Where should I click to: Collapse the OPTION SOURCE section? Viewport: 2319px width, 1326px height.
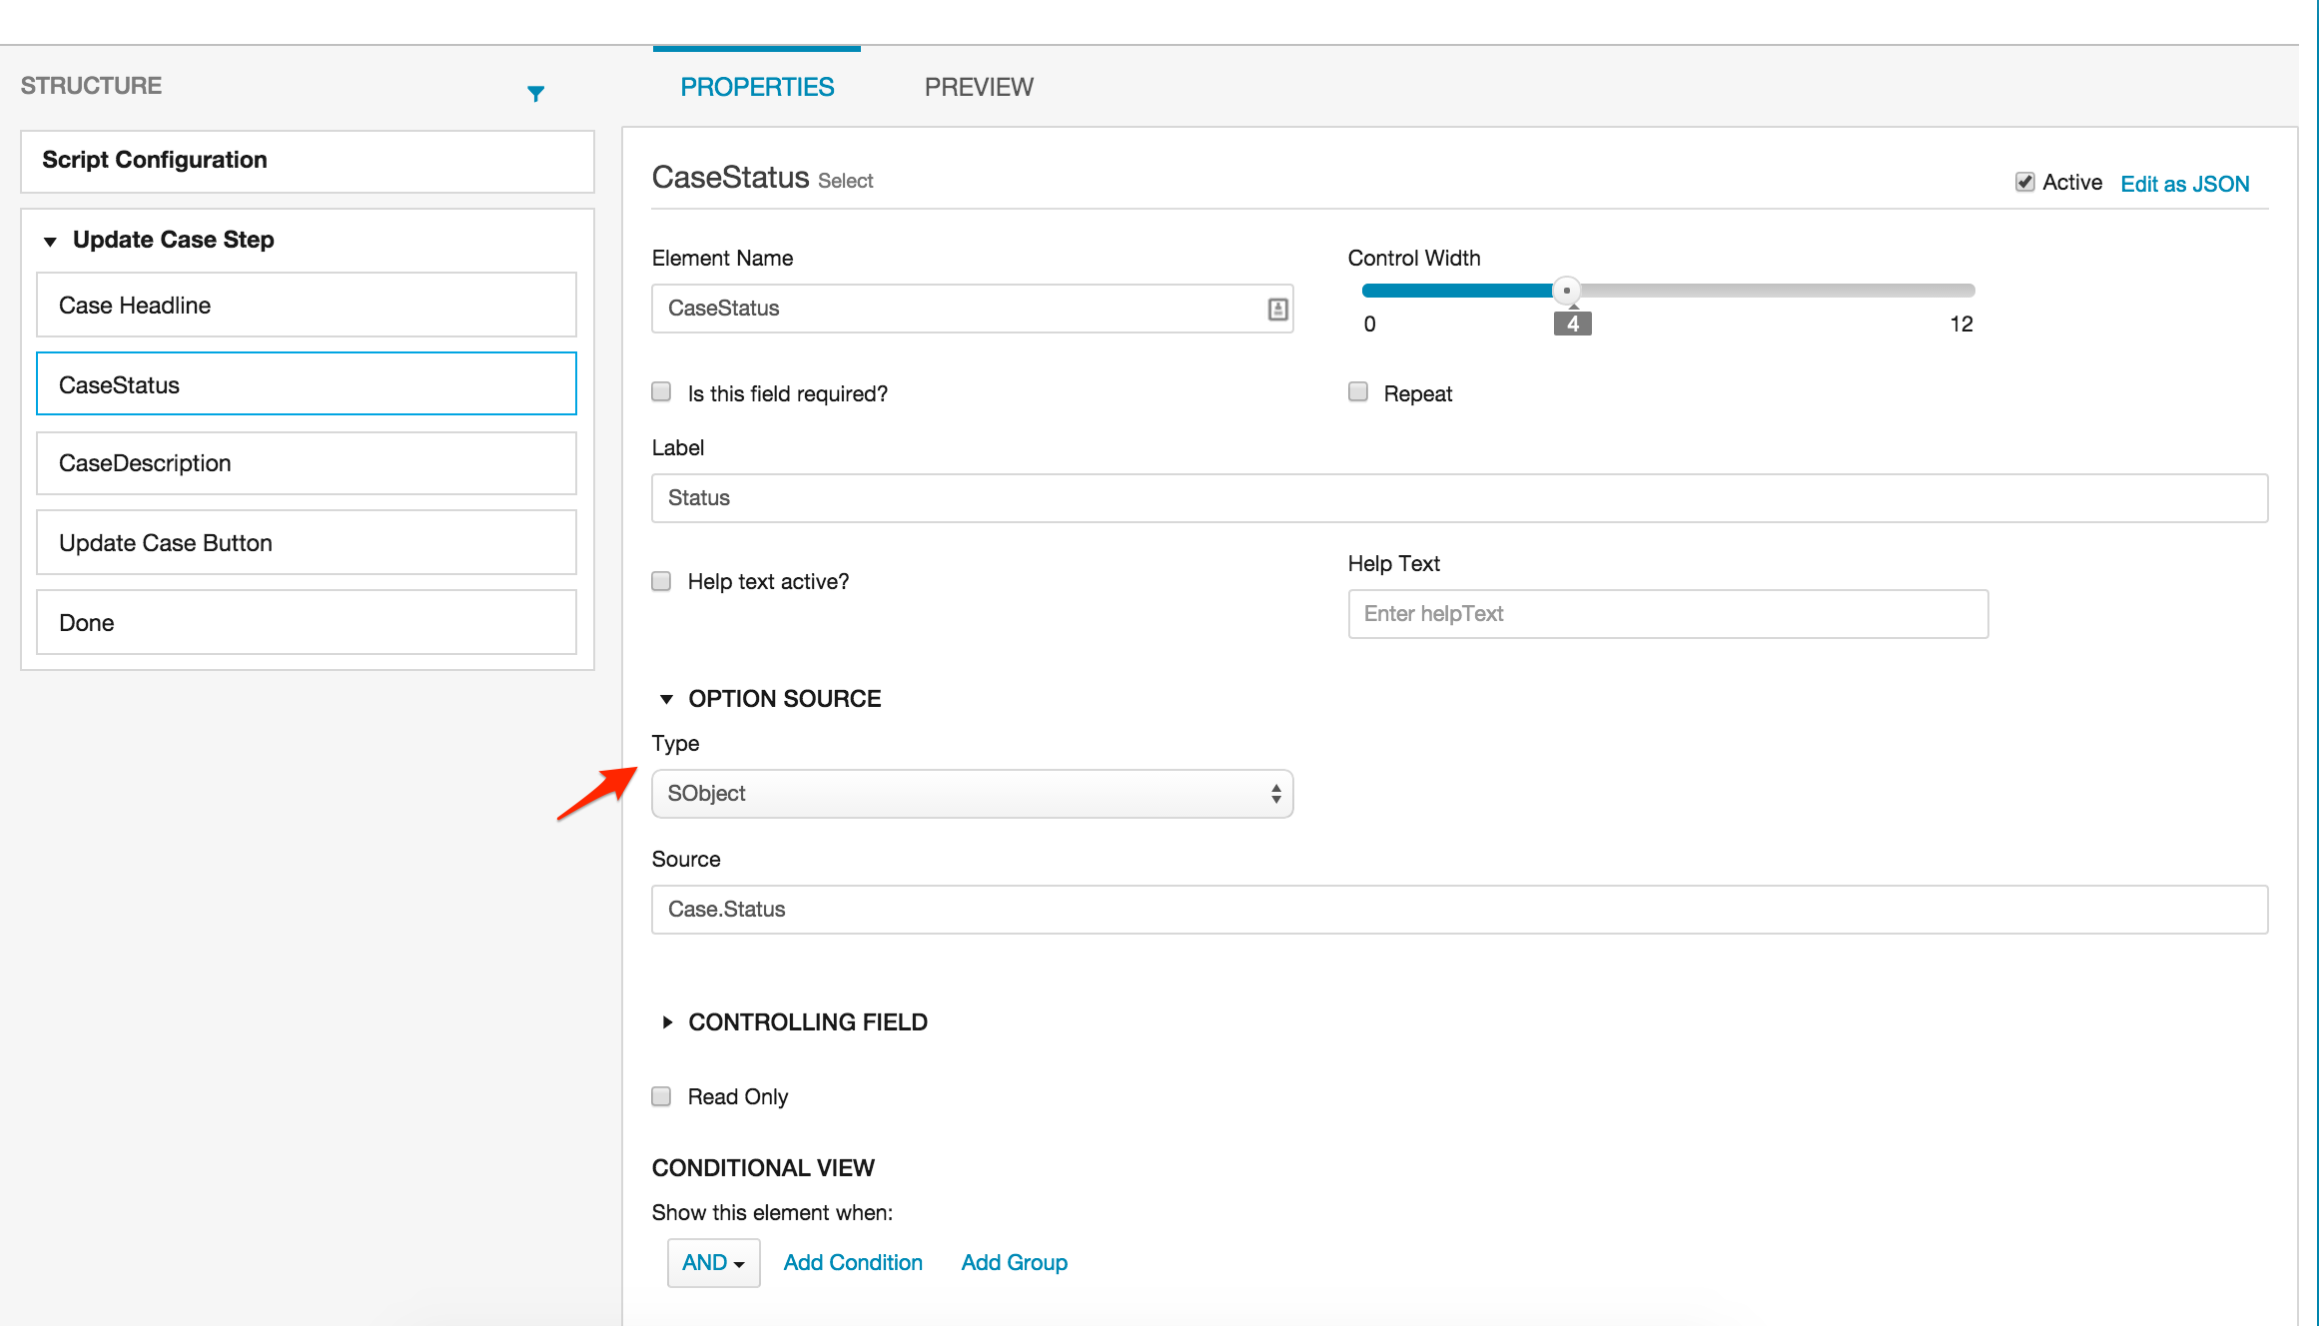pos(666,699)
